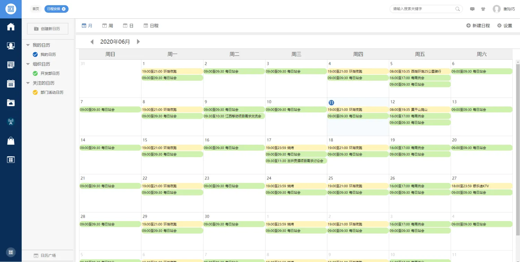The width and height of the screenshot is (520, 262).
Task: Switch to the 周 week view tab
Action: (x=108, y=26)
